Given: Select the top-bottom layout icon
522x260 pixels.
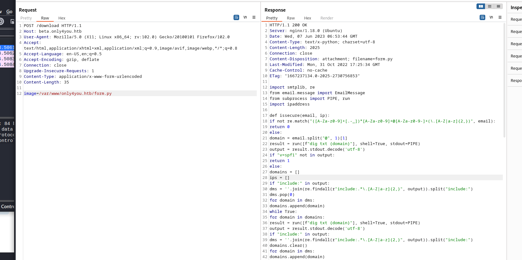Looking at the screenshot, I should 489,6.
